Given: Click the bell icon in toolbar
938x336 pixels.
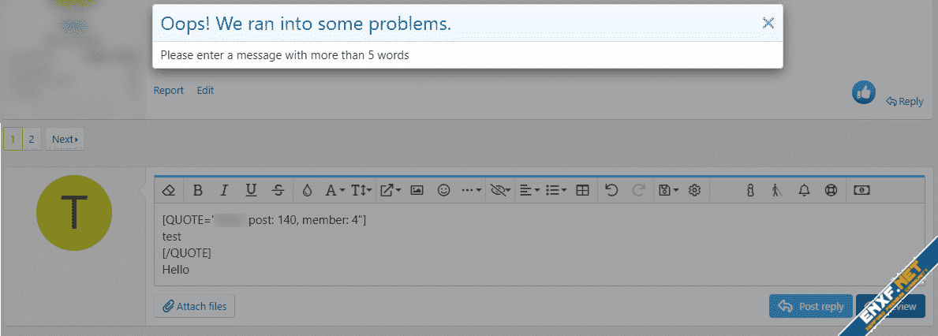Looking at the screenshot, I should [804, 190].
